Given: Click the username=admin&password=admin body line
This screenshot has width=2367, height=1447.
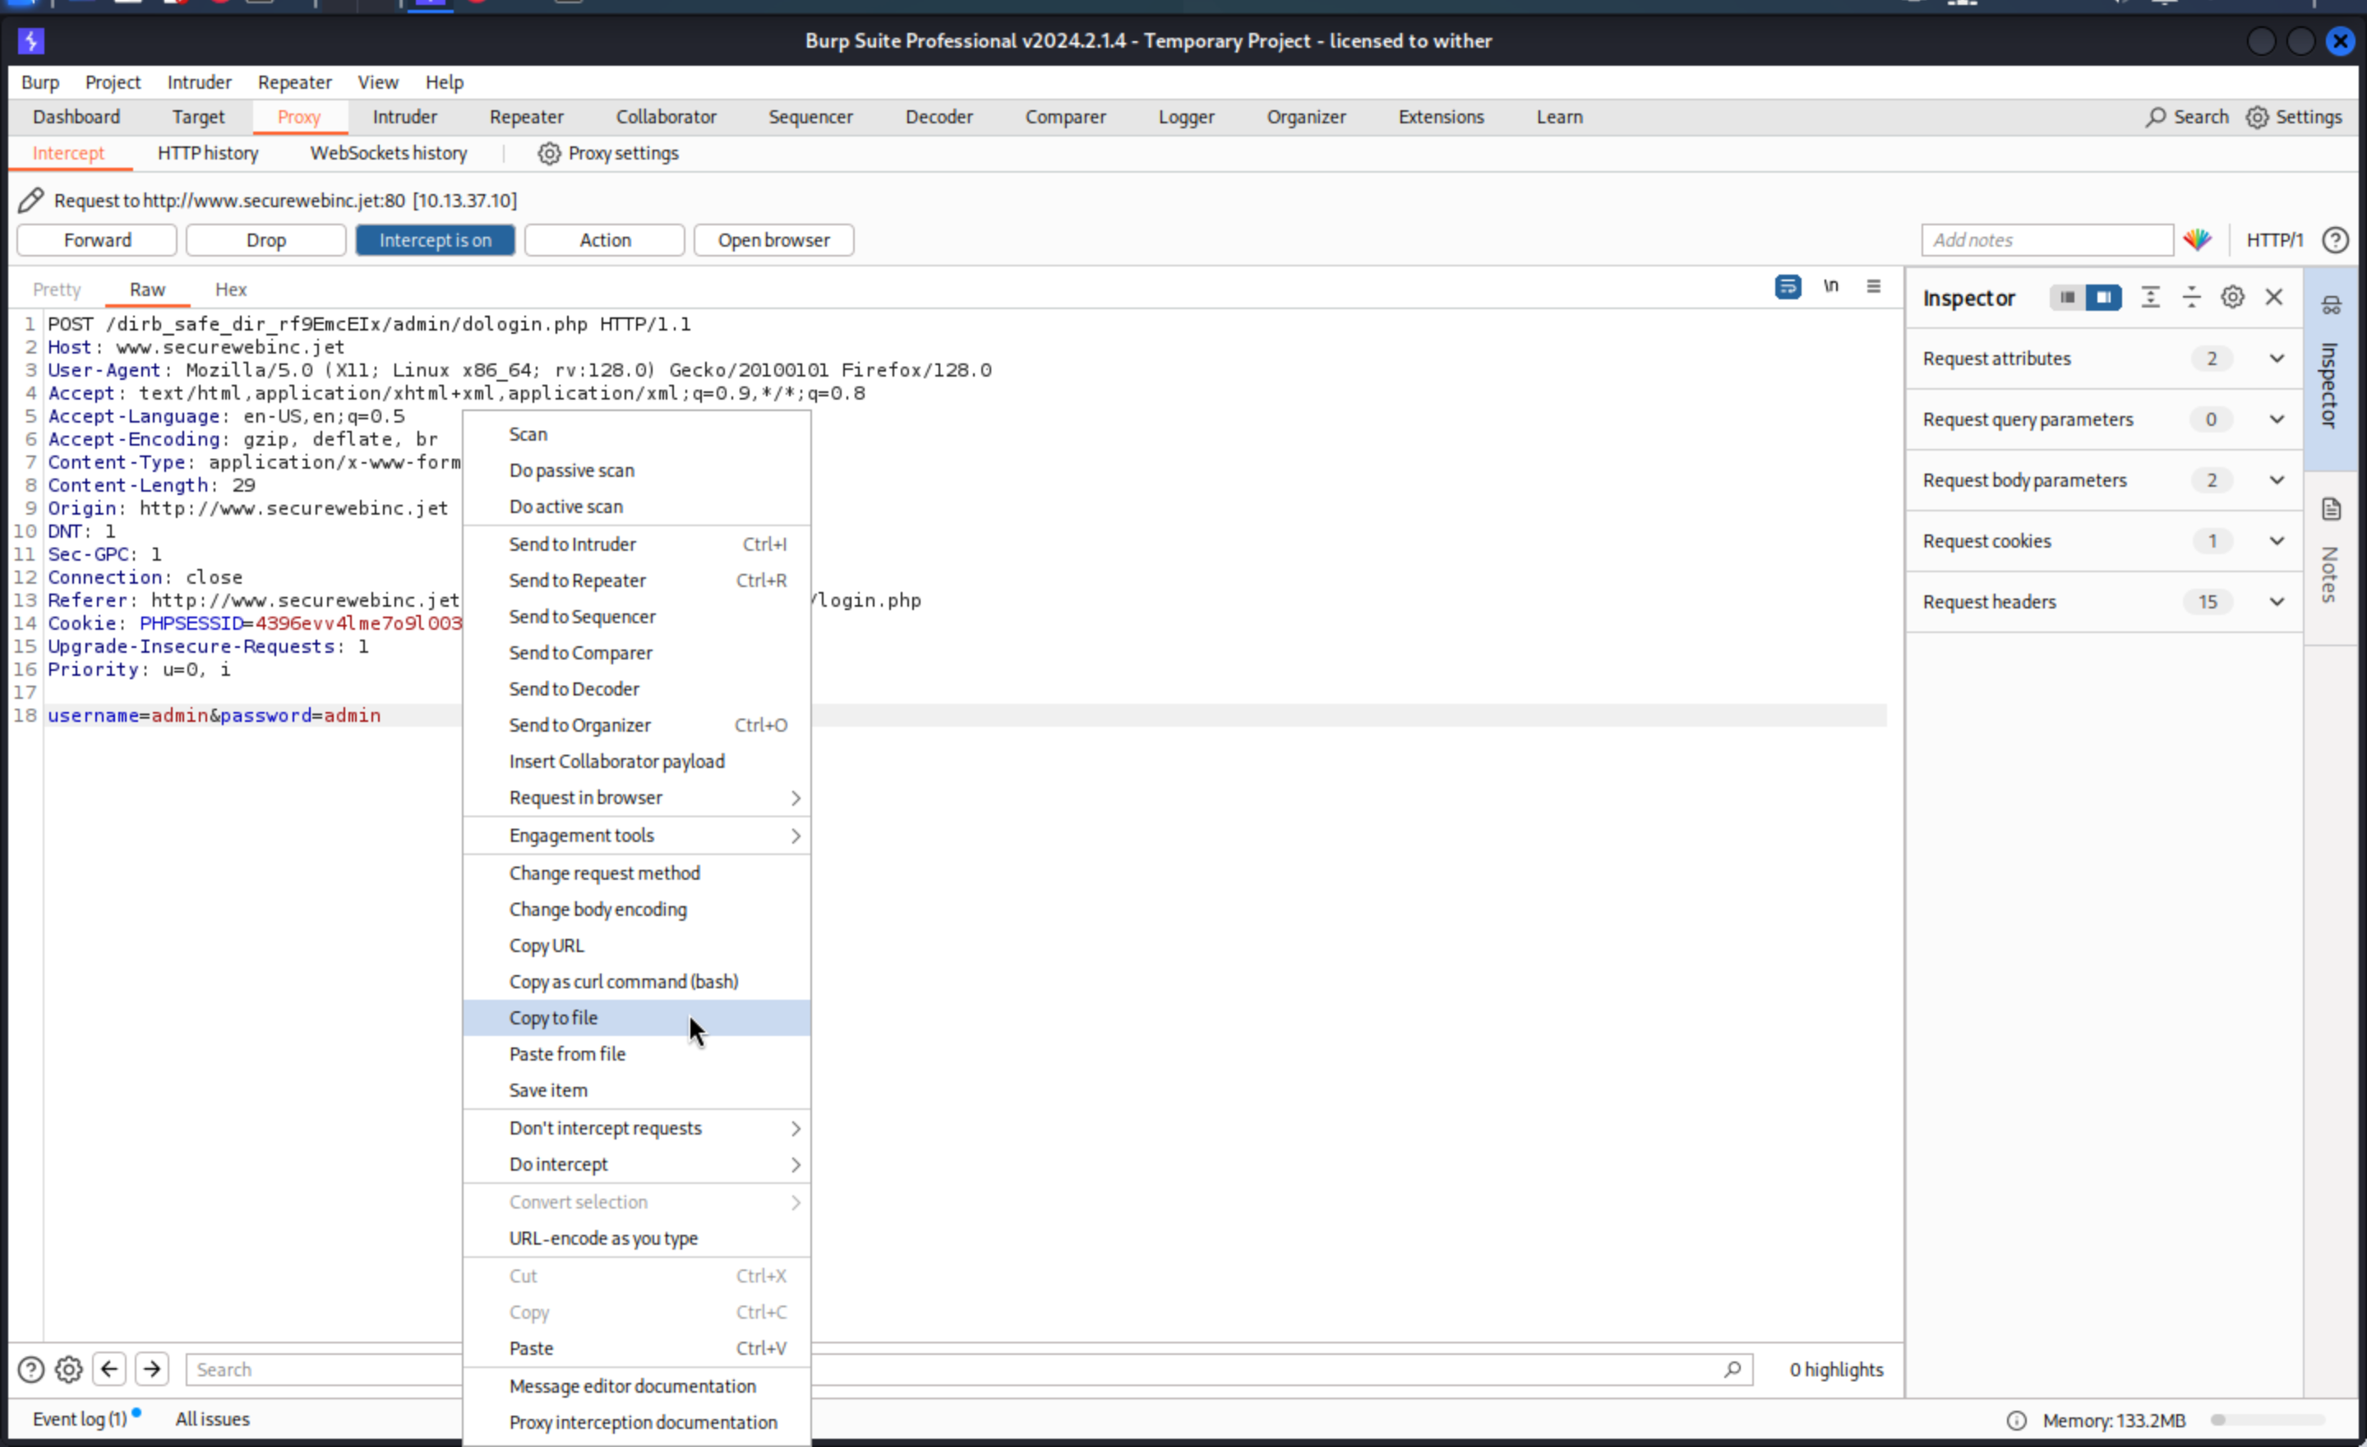Looking at the screenshot, I should coord(215,716).
